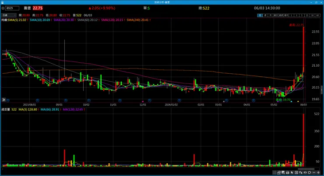Select the 5-minute timeframe tab
Image resolution: width=324 pixels, height=176 pixels.
point(302,15)
